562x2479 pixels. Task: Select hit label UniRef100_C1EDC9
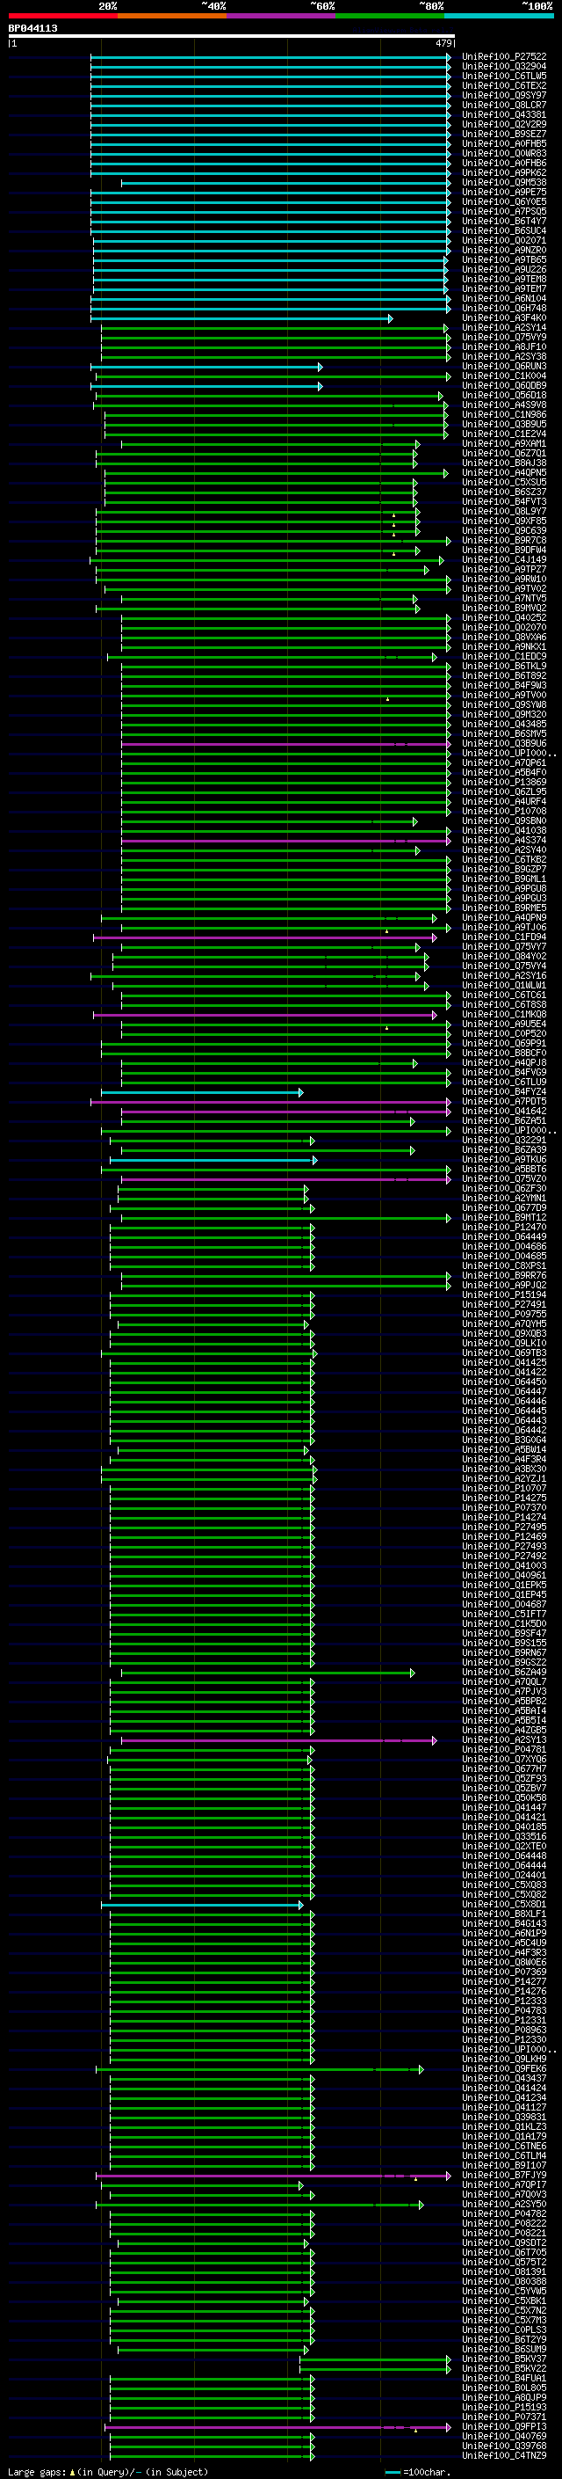point(504,656)
